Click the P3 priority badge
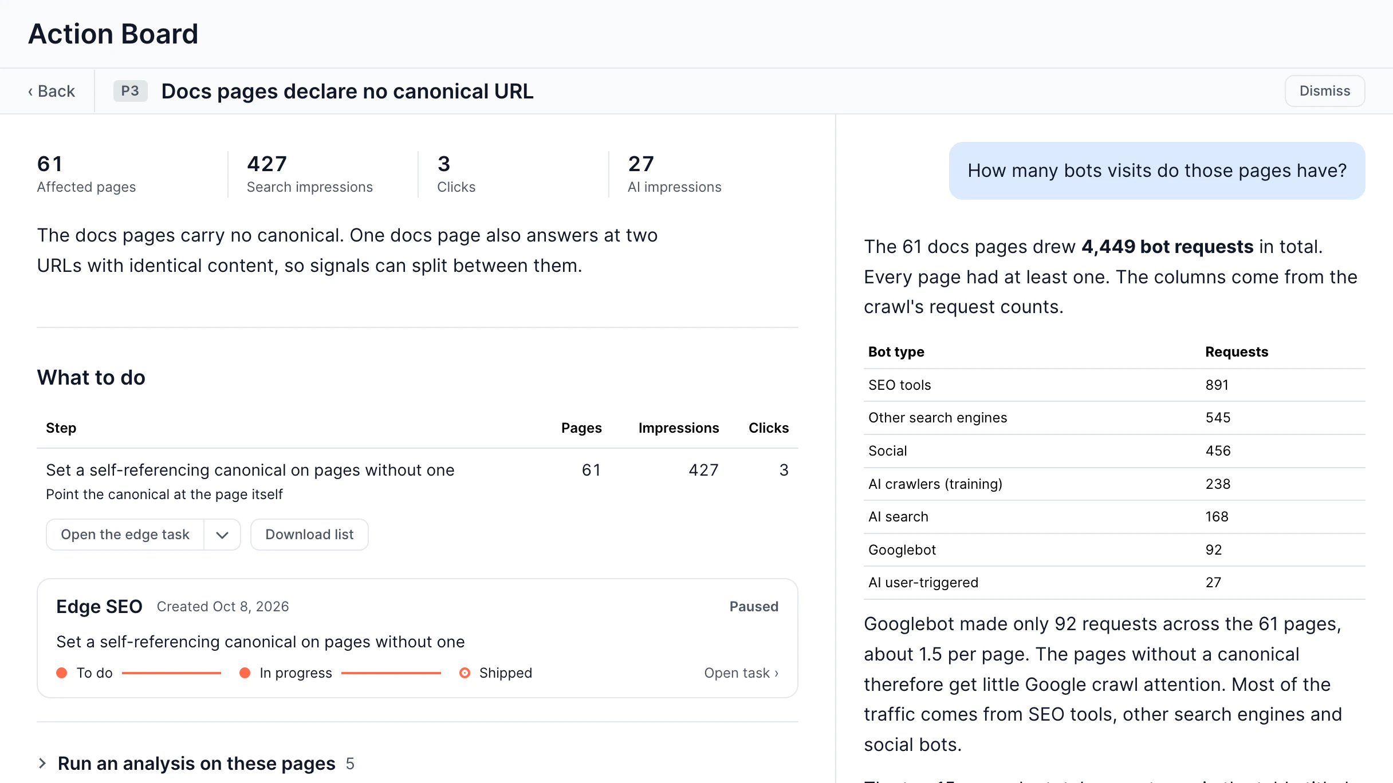1393x783 pixels. [130, 91]
